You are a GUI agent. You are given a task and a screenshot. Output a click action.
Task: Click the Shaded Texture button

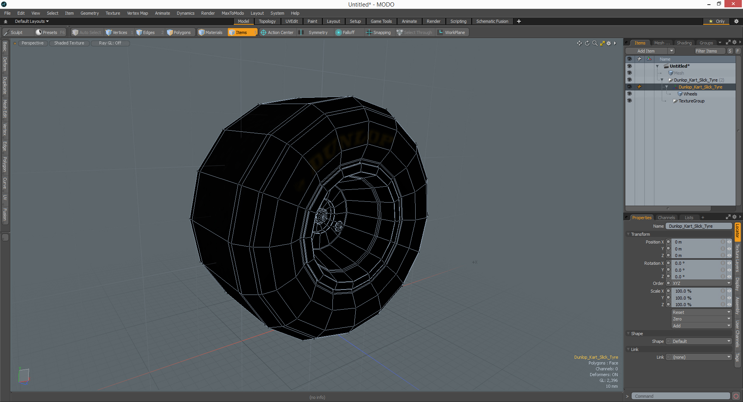click(x=69, y=43)
